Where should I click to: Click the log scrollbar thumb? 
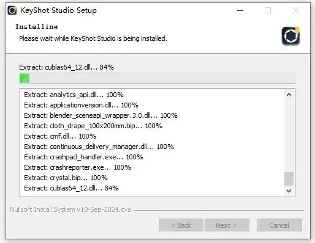[x=289, y=179]
